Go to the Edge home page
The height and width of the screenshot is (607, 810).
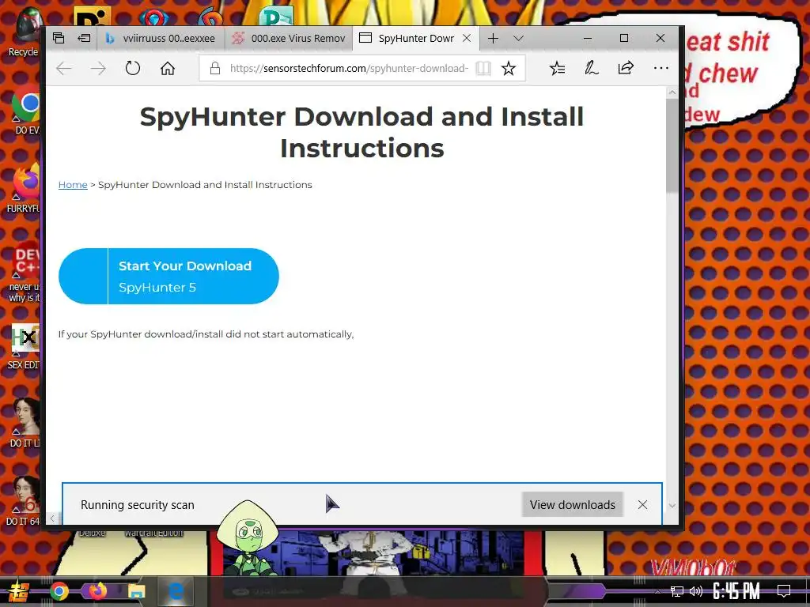(168, 68)
